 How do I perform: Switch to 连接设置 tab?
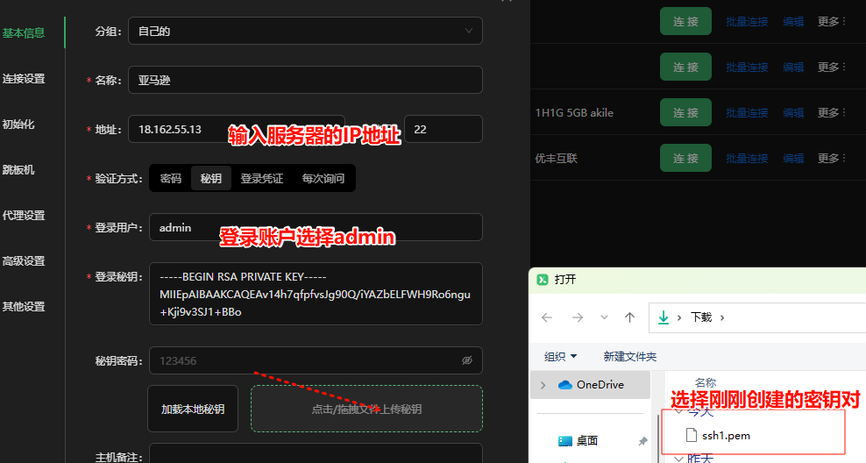[x=24, y=79]
